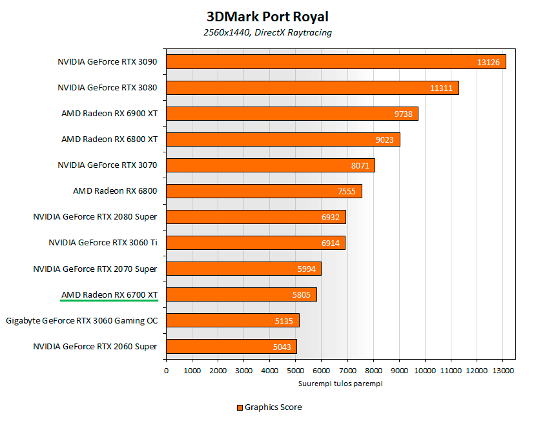
Task: Select the "NVIDIA GeForce RTX 3060 Ti" label
Action: [103, 243]
